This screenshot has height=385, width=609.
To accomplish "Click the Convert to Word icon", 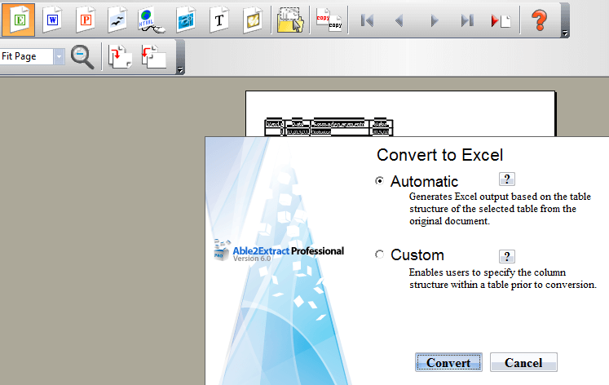I will pyautogui.click(x=52, y=20).
